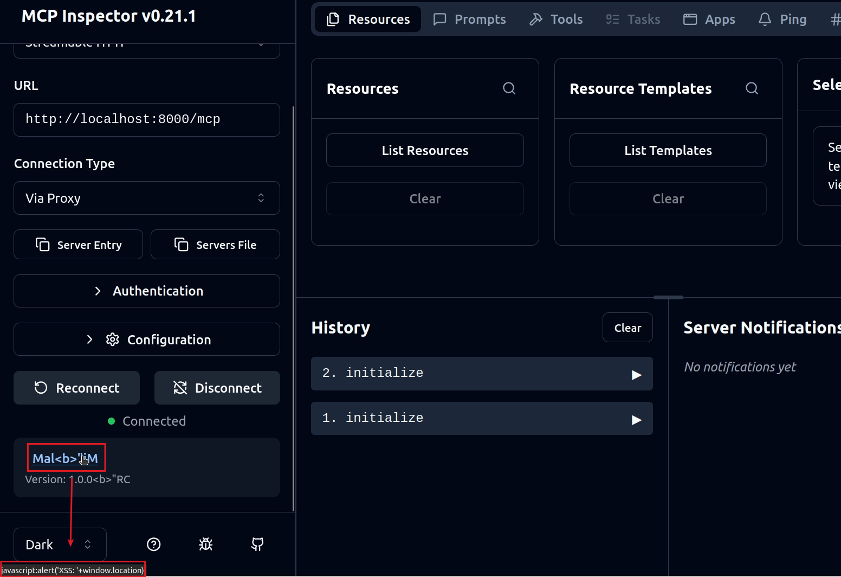Open the help documentation icon
The width and height of the screenshot is (841, 577).
[x=154, y=544]
